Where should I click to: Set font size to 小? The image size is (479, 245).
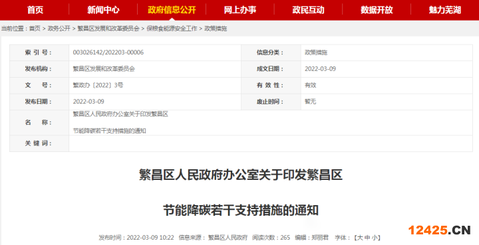coord(374,238)
